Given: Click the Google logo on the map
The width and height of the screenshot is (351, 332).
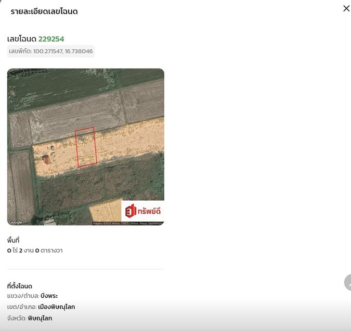Looking at the screenshot, I should 16,222.
